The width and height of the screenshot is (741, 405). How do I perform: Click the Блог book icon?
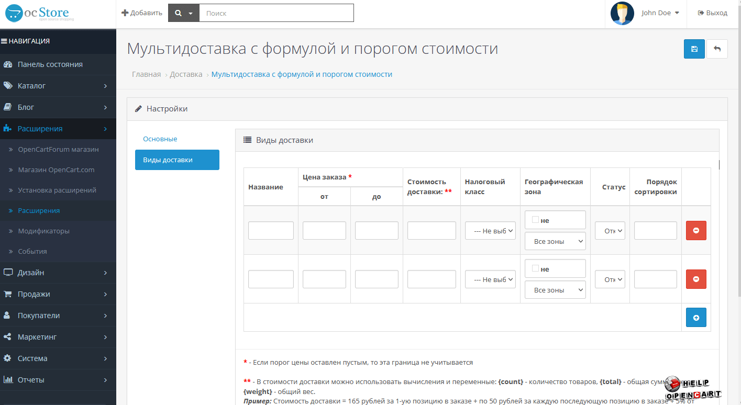point(8,107)
